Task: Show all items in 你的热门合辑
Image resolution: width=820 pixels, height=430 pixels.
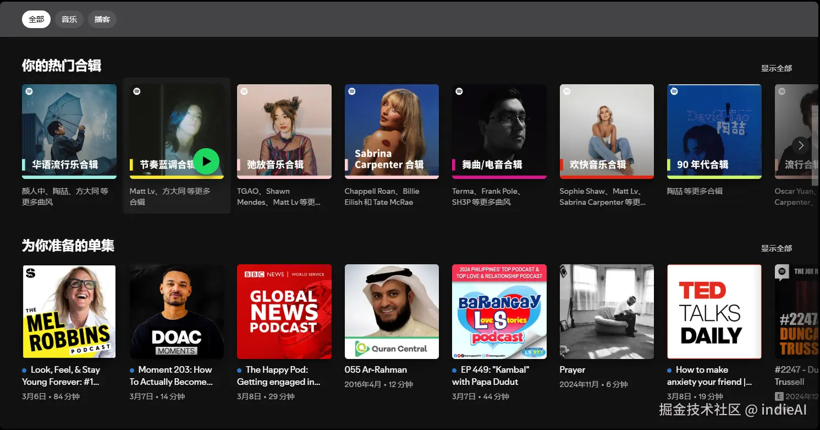Action: click(776, 68)
